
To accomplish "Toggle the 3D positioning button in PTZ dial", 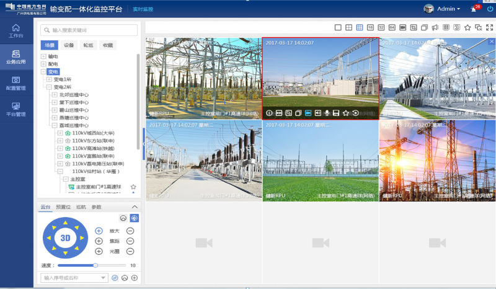I will point(65,238).
